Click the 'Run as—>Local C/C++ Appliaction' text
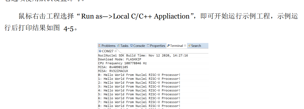304x109 pixels. [x=135, y=17]
